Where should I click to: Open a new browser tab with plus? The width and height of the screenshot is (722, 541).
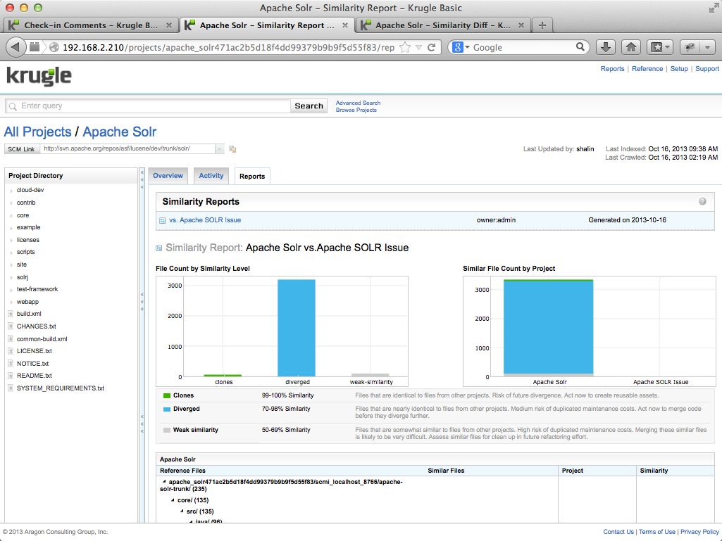[x=542, y=25]
